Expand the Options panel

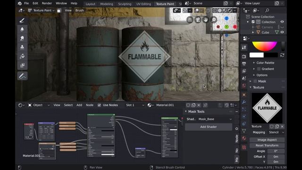254,75
